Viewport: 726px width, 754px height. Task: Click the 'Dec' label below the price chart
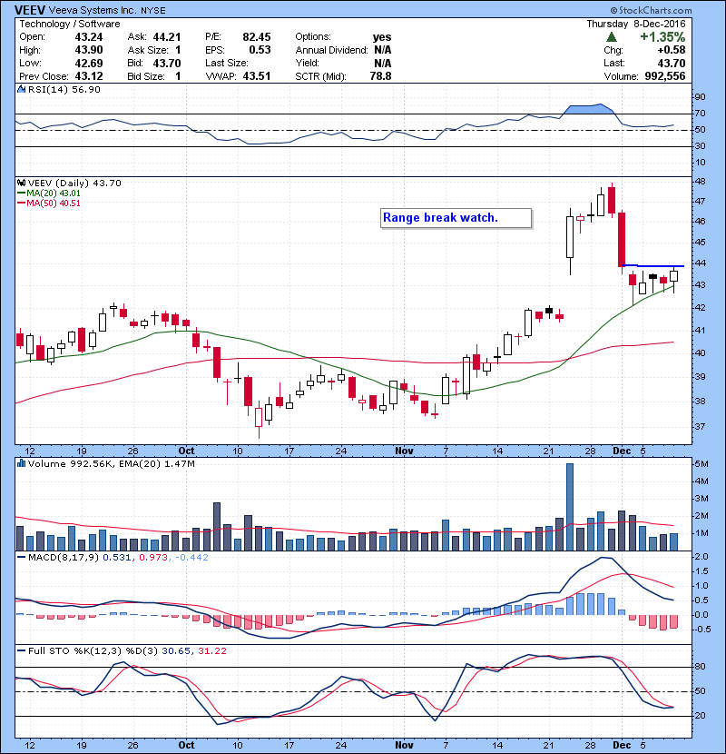coord(622,451)
